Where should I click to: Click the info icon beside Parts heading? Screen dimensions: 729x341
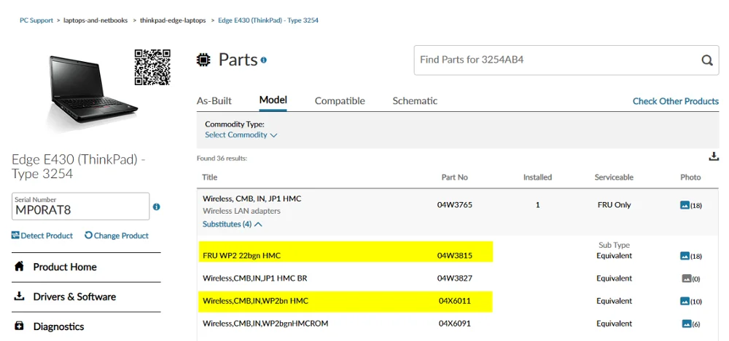tap(264, 60)
